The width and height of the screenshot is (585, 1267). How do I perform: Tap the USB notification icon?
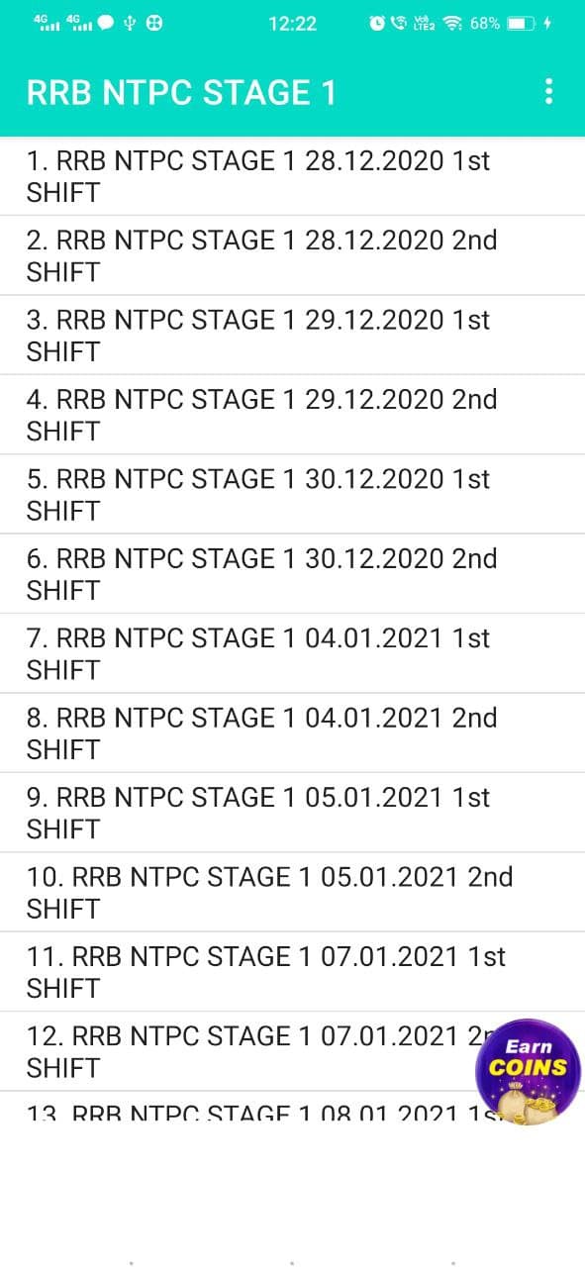130,23
